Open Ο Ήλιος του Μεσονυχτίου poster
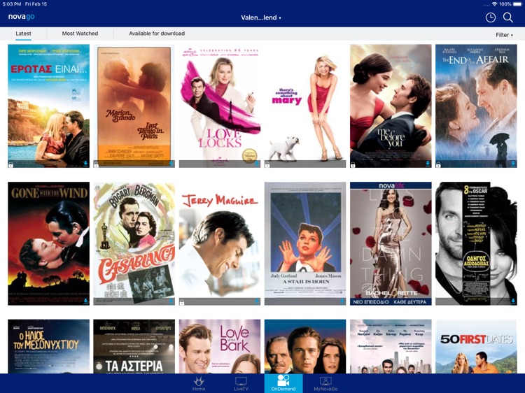 [48, 347]
